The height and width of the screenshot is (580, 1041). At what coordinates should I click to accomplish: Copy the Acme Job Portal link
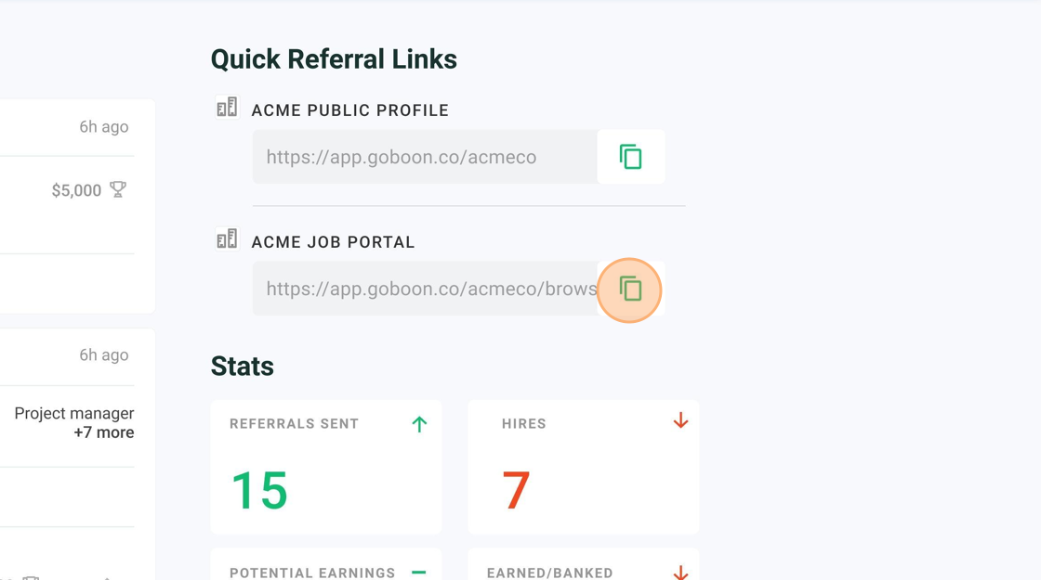630,289
